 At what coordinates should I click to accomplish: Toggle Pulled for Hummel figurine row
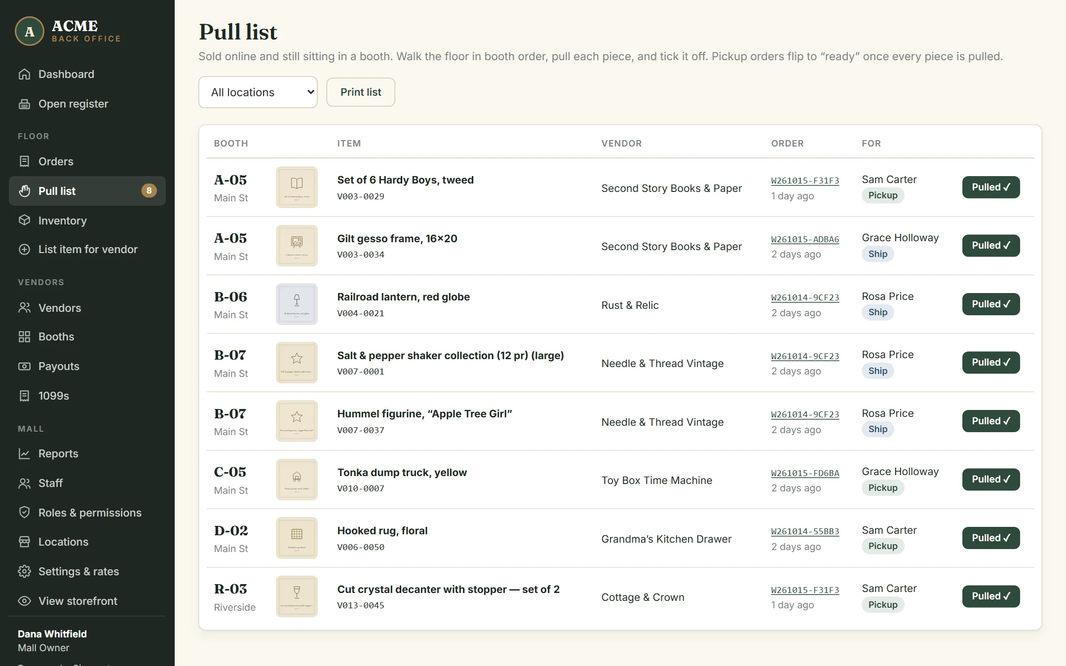[991, 421]
